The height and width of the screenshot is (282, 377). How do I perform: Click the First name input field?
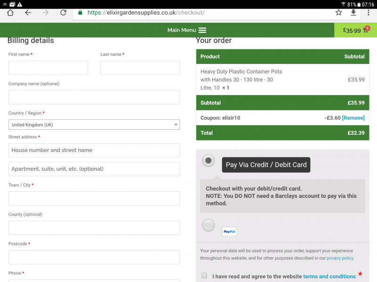[48, 68]
